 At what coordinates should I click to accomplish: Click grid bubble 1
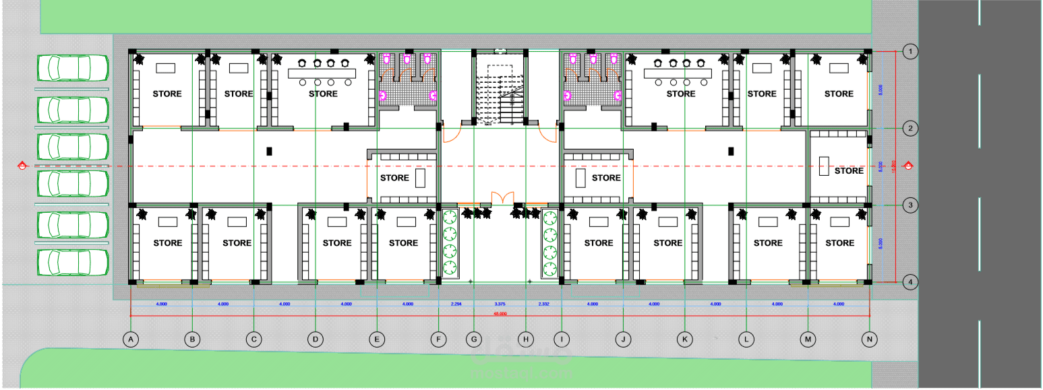click(911, 51)
